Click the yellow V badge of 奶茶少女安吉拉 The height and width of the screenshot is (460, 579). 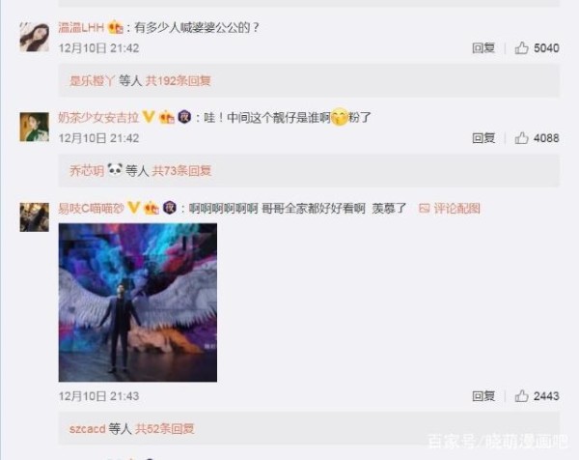(x=149, y=117)
